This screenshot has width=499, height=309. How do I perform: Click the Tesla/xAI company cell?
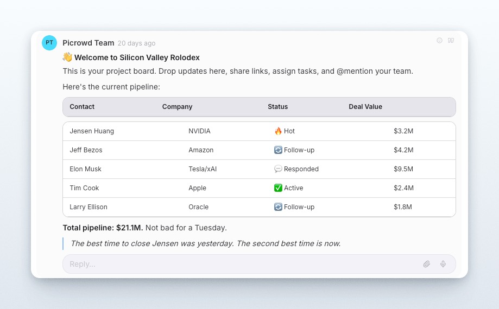coord(203,169)
